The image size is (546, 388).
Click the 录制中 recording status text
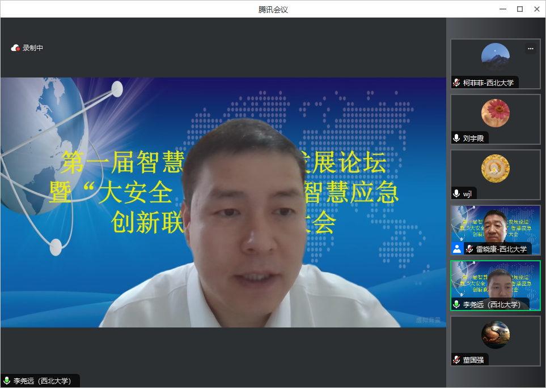[x=33, y=48]
